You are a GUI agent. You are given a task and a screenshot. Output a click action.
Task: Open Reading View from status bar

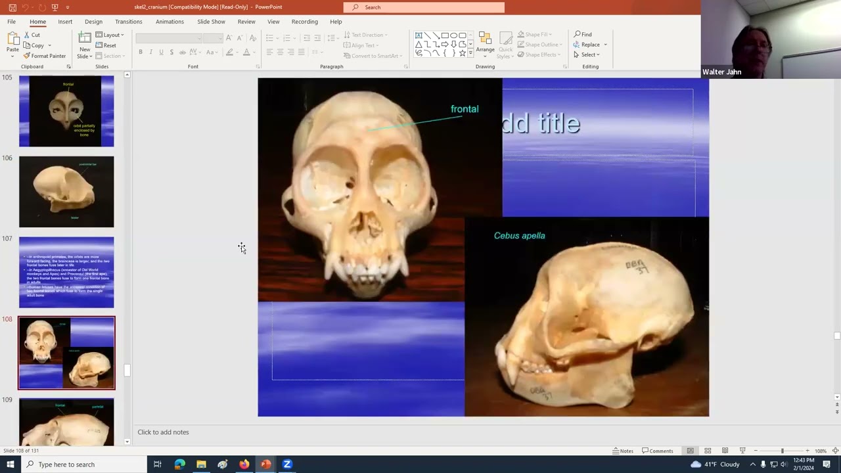click(x=725, y=451)
